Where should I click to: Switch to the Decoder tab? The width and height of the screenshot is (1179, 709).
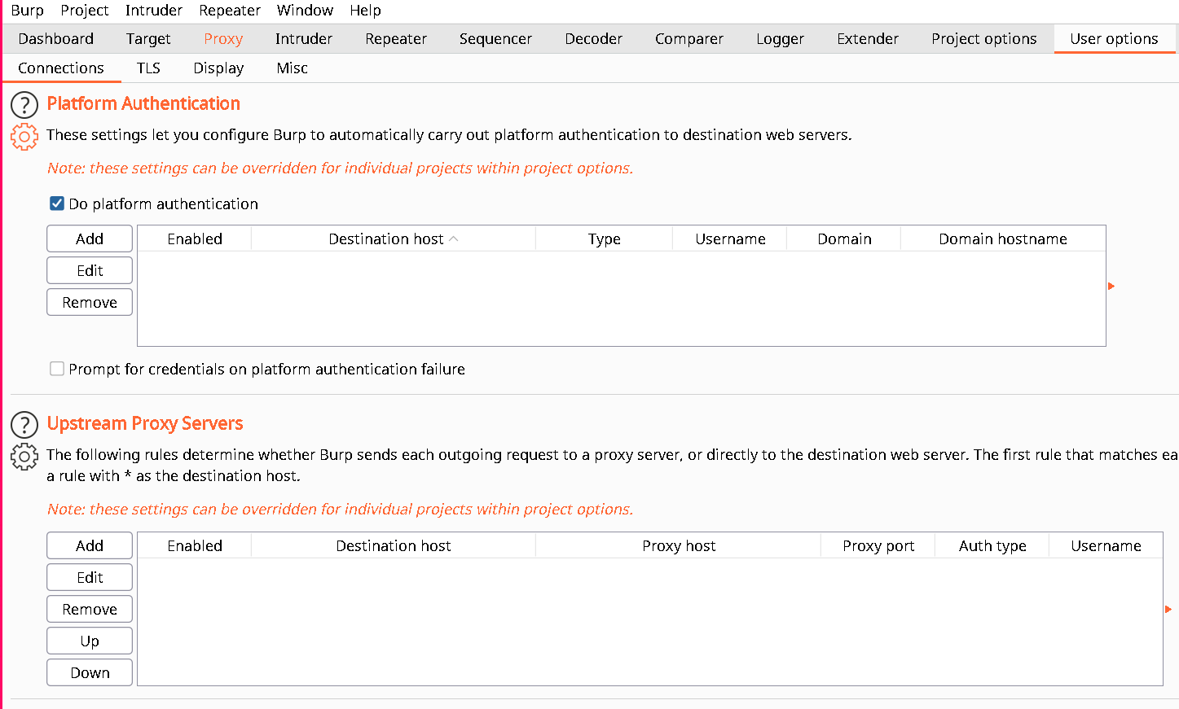click(x=594, y=38)
